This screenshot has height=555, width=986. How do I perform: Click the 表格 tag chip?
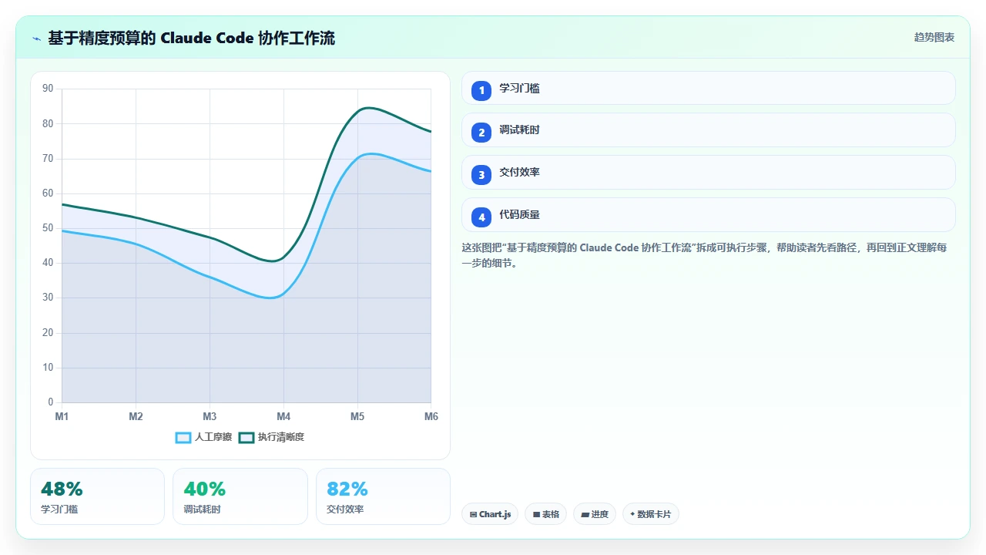(x=546, y=514)
